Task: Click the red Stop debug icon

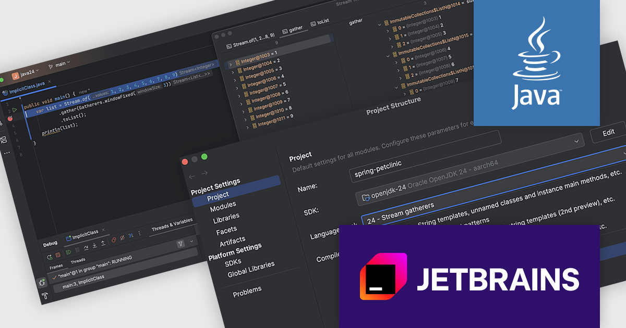Action: click(58, 255)
